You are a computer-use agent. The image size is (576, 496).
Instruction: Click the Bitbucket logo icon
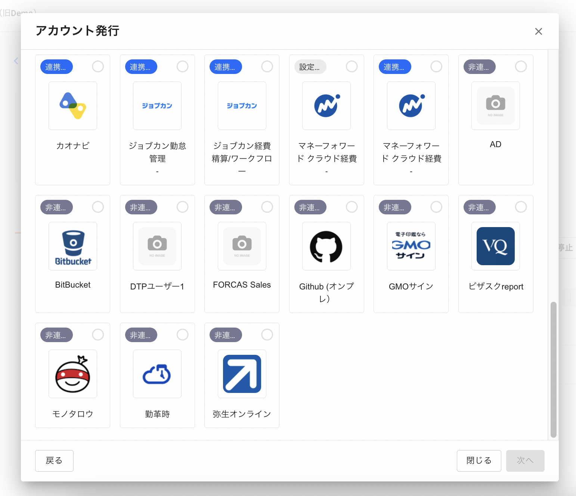(x=73, y=247)
